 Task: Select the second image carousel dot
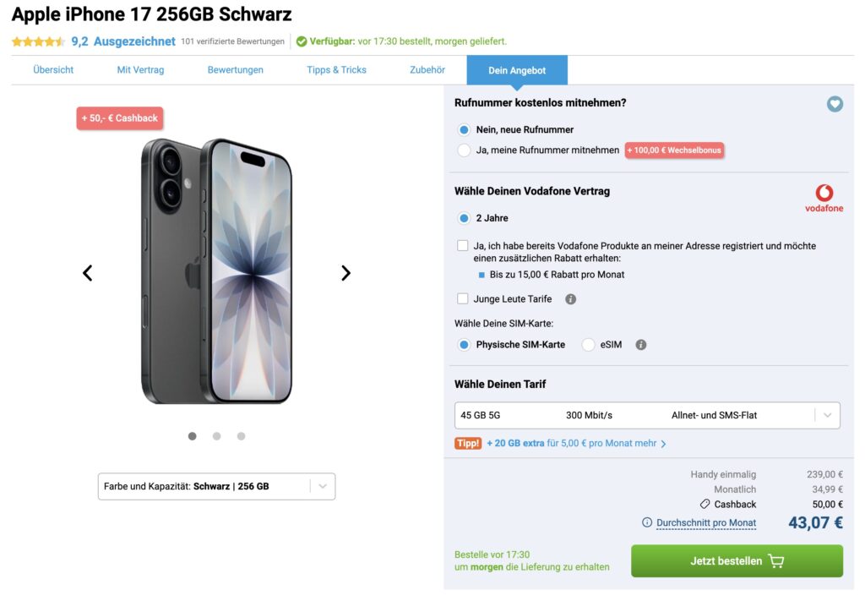(216, 436)
